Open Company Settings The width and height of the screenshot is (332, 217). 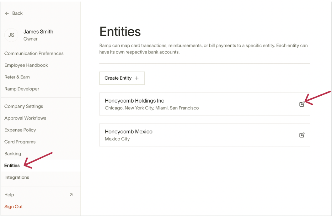click(x=24, y=106)
